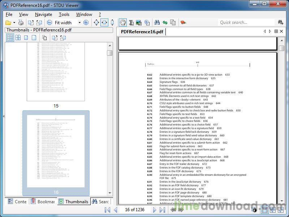Select the Hand pan tool
Image resolution: width=289 pixels, height=217 pixels.
pos(123,22)
